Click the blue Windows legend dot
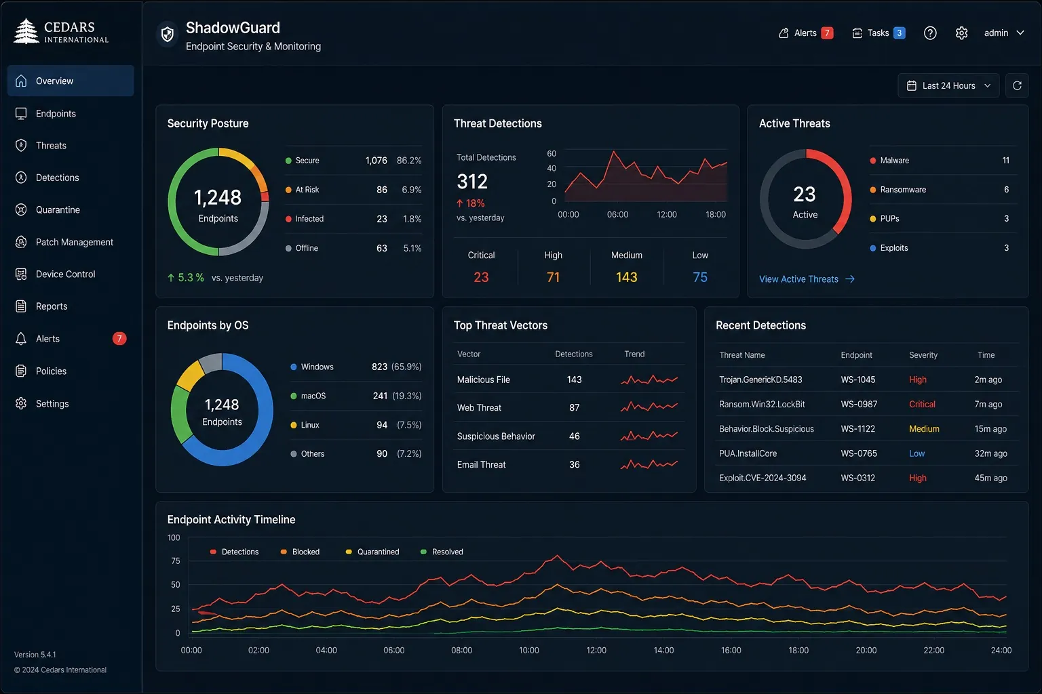The image size is (1042, 694). click(294, 367)
